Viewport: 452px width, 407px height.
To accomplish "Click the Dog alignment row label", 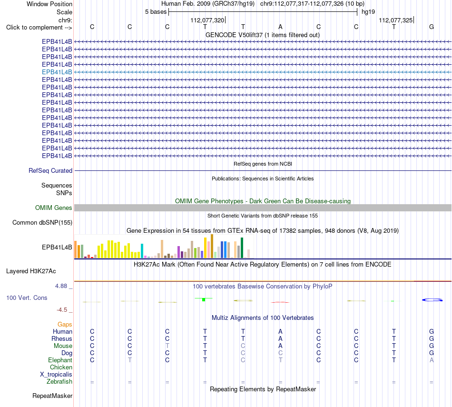I will click(67, 353).
